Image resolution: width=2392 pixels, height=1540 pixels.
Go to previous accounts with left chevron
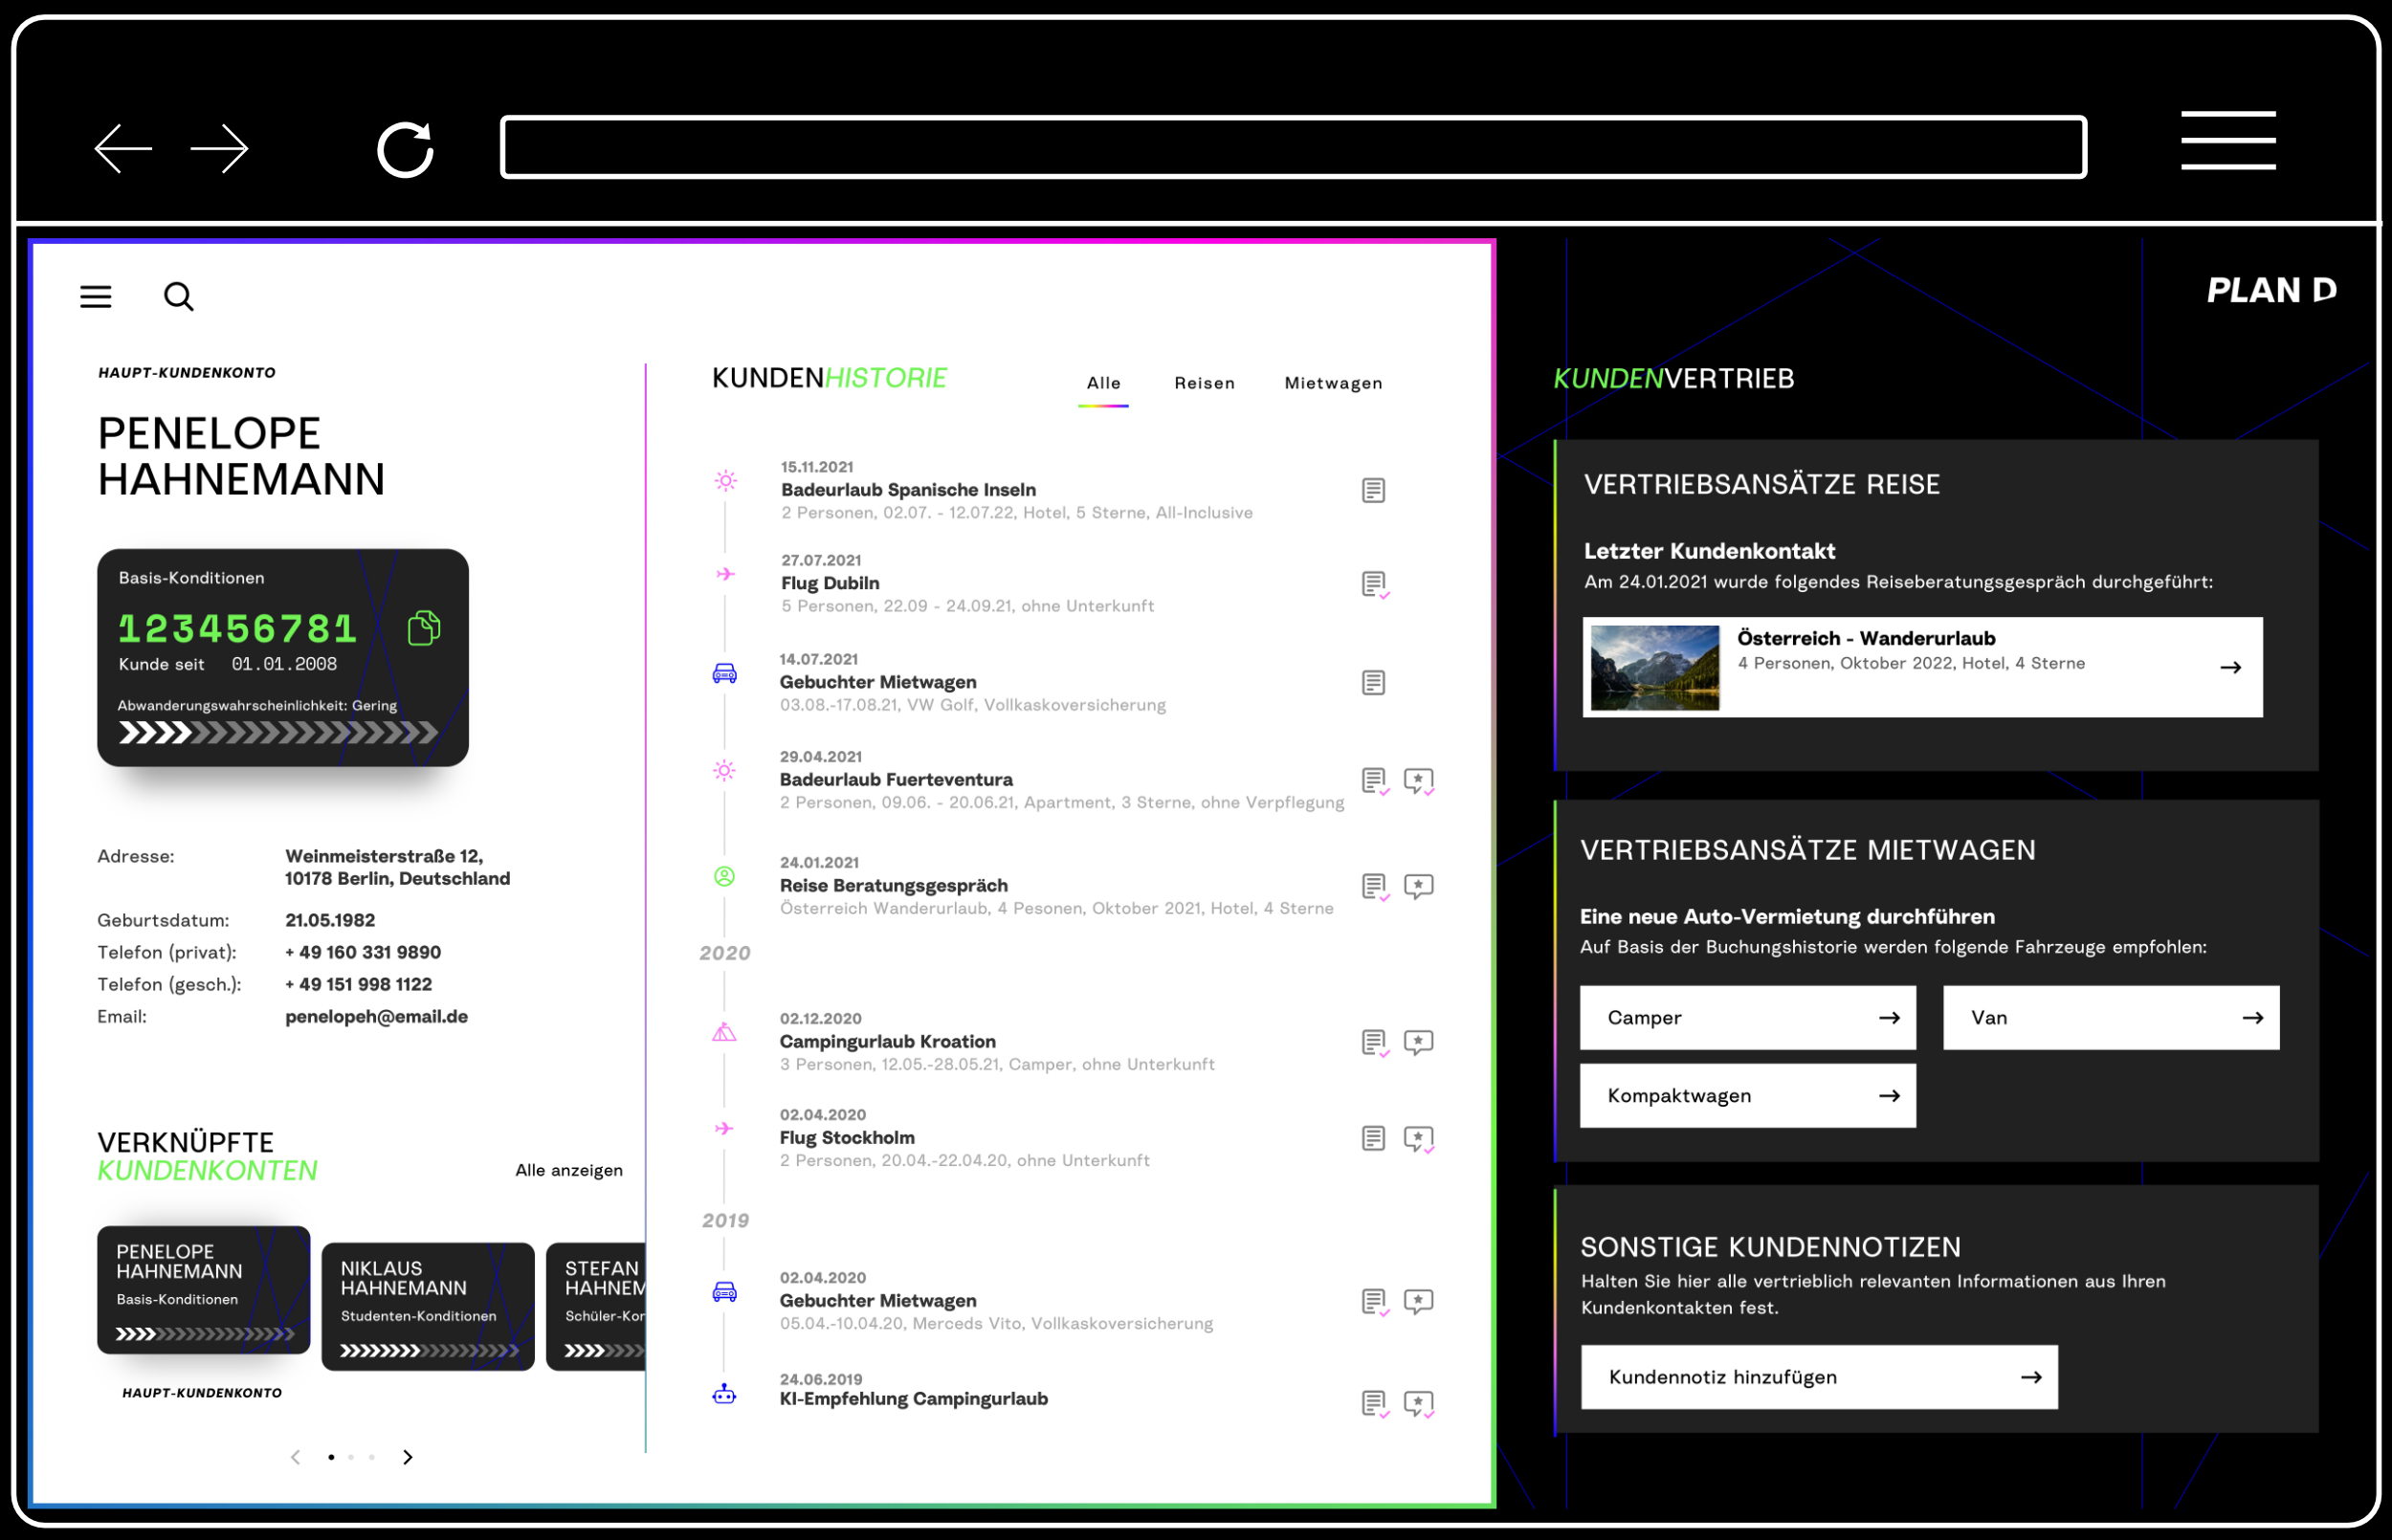pyautogui.click(x=295, y=1457)
